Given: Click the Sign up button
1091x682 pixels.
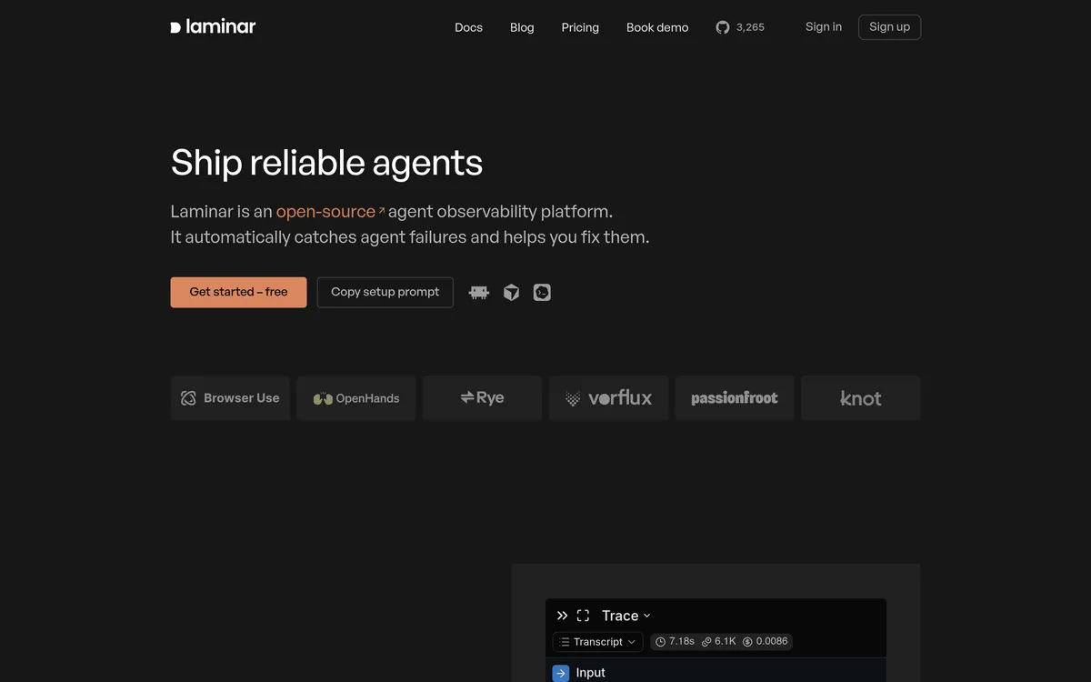Looking at the screenshot, I should coord(889,27).
